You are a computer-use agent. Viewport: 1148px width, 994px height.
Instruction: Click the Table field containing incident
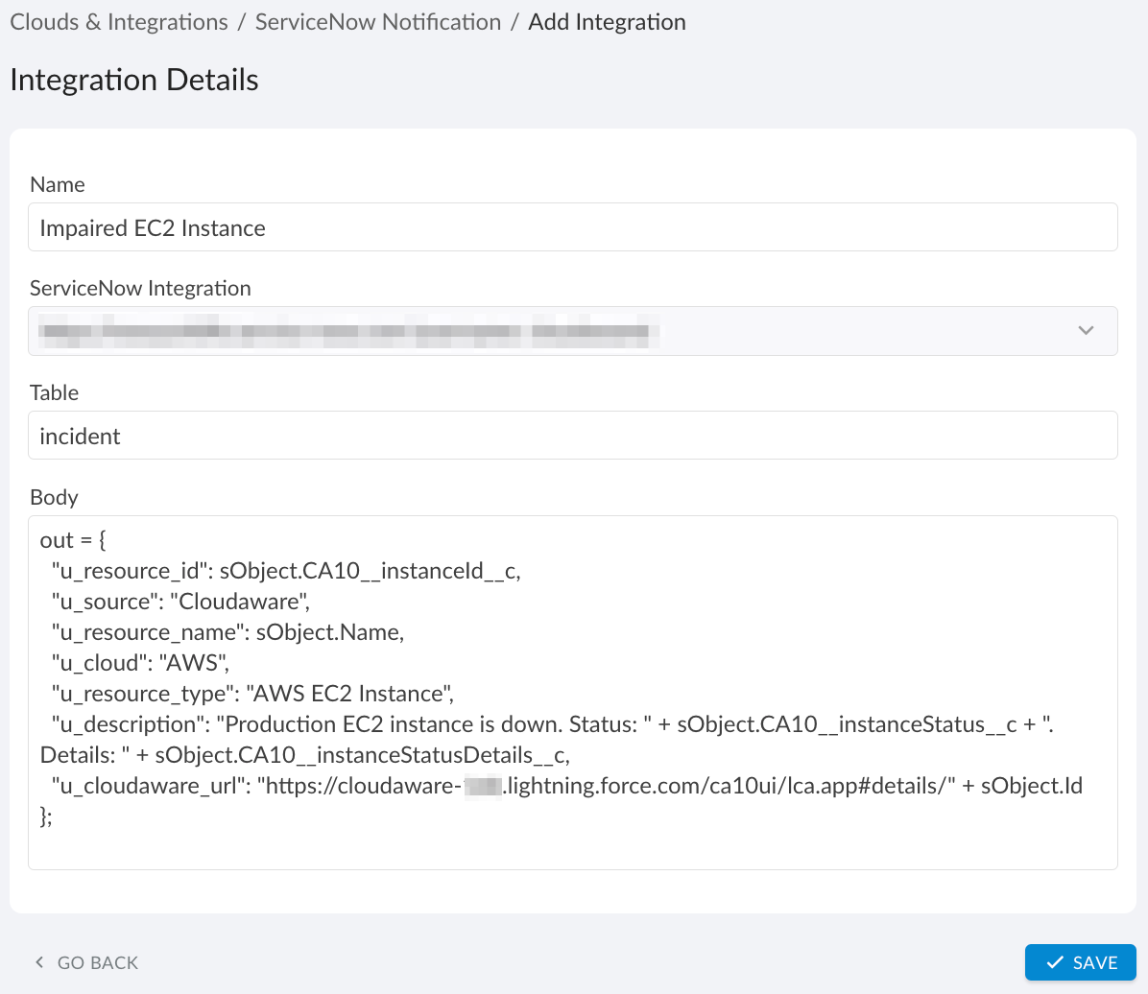pyautogui.click(x=572, y=436)
